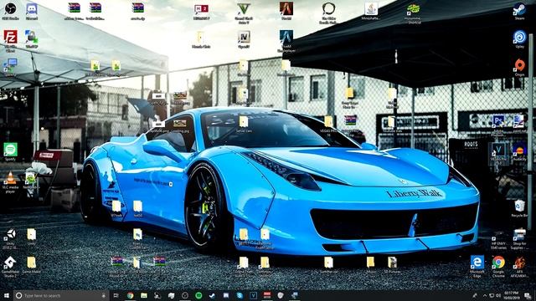Switch to Steam on the taskbar

click(x=212, y=295)
